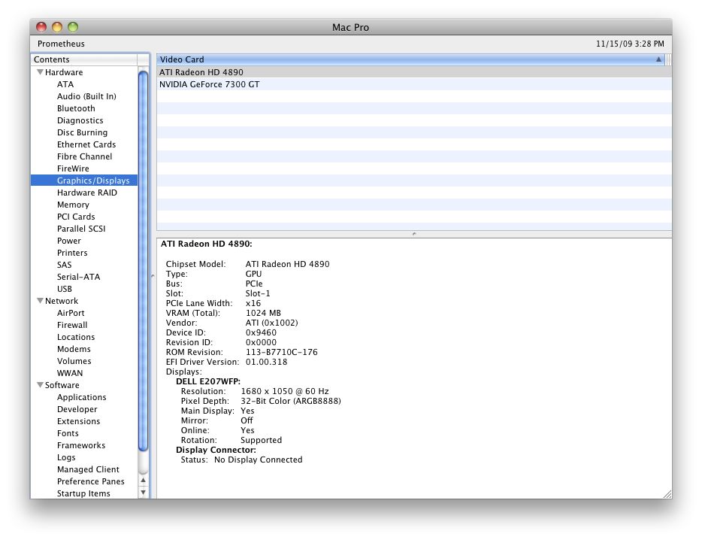Collapse the Hardware section triangle
Image resolution: width=702 pixels, height=540 pixels.
coord(40,72)
